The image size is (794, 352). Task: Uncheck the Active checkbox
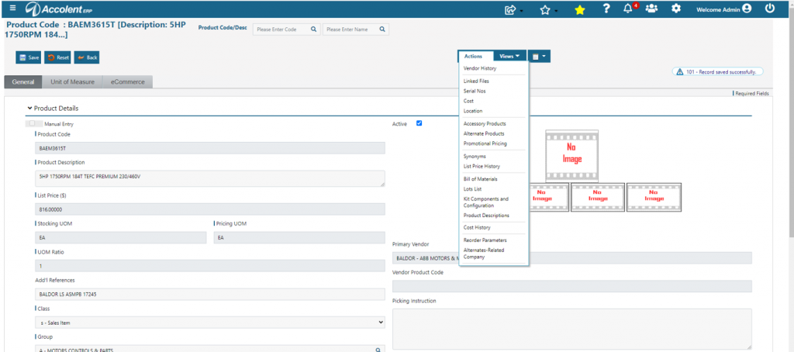click(x=419, y=123)
